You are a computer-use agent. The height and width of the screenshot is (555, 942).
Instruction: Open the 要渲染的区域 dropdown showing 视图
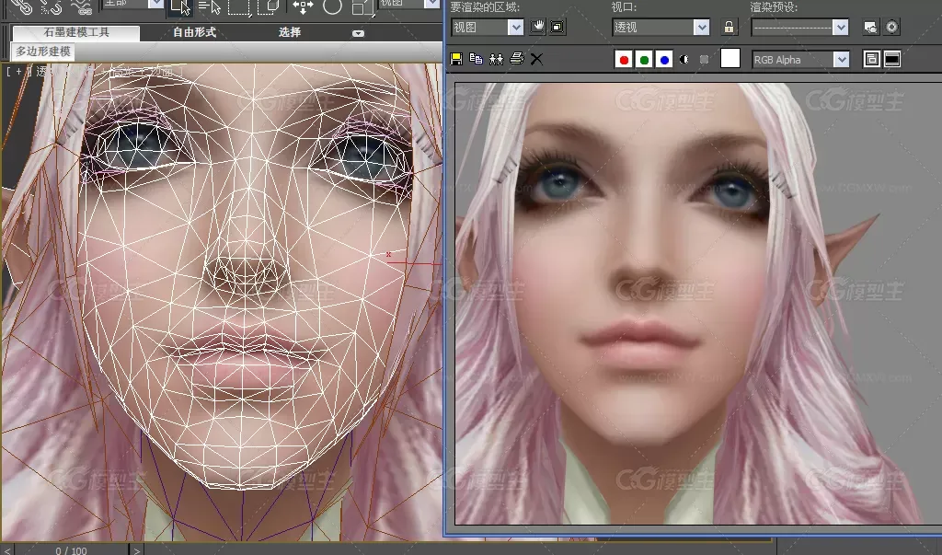click(x=488, y=27)
